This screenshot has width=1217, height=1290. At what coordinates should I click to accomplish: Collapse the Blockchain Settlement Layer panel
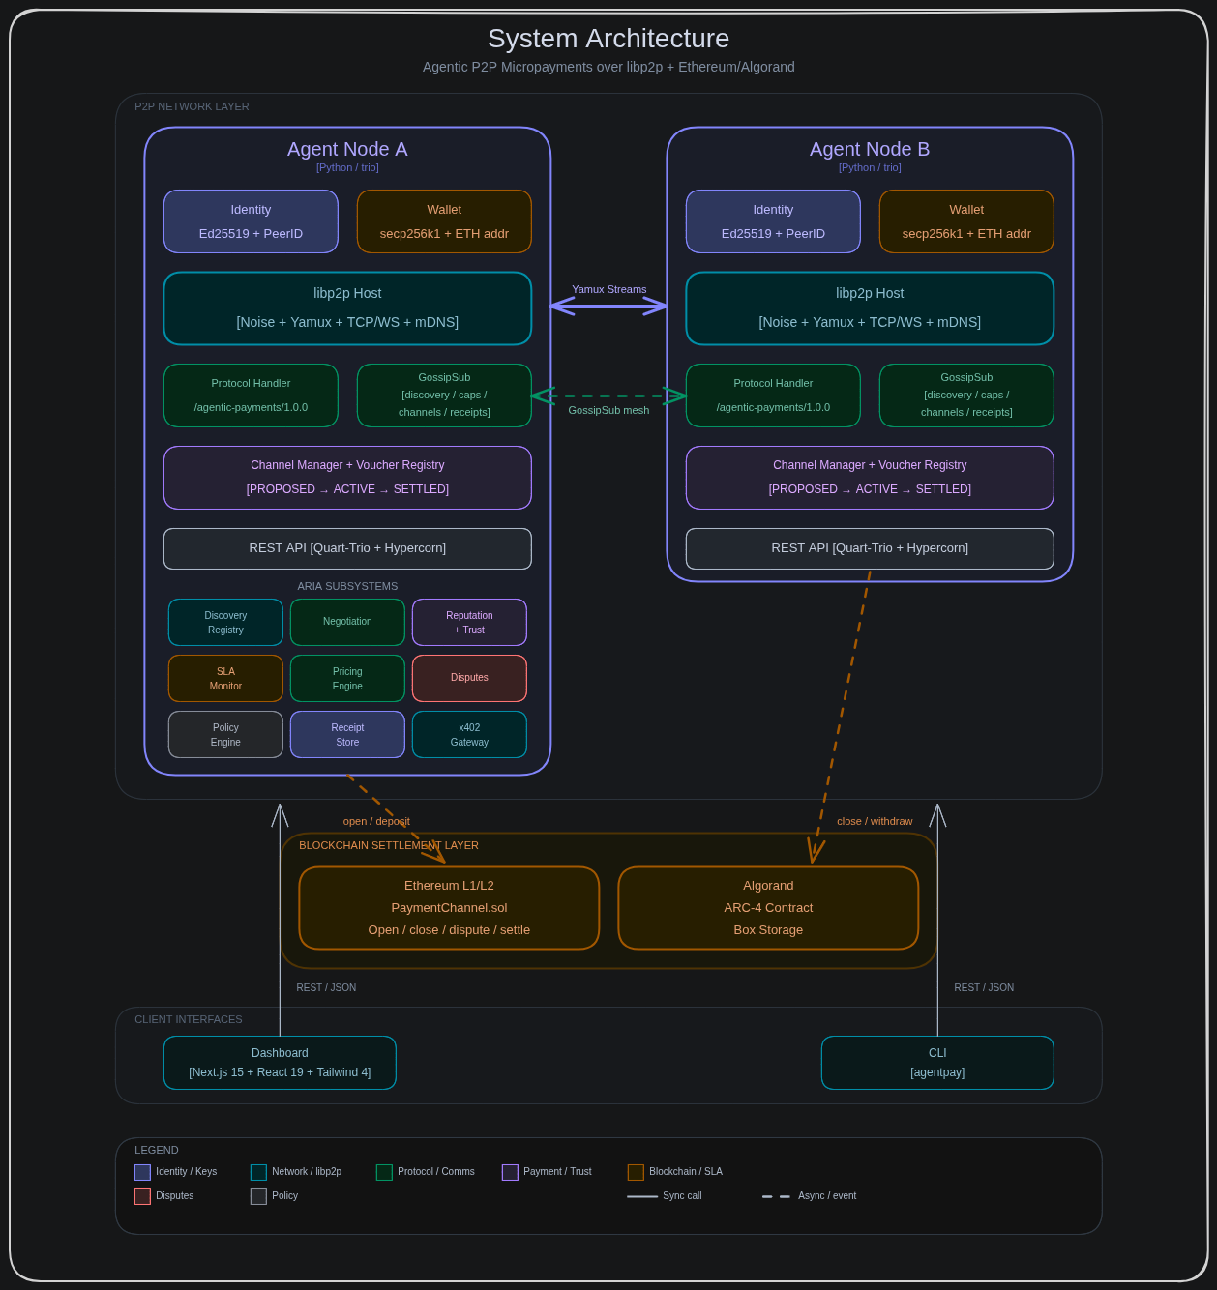[x=389, y=845]
